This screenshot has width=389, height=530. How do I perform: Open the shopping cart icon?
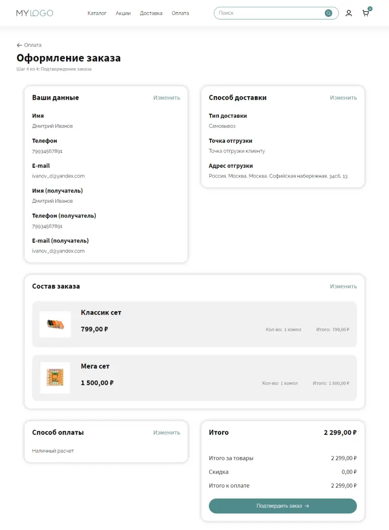366,14
